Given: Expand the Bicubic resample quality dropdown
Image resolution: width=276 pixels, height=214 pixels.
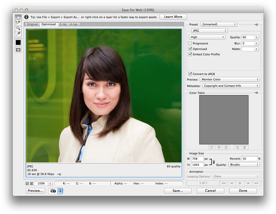Looking at the screenshot, I should [244, 165].
